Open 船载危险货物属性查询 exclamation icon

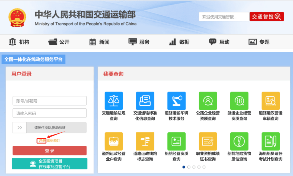click(x=239, y=141)
